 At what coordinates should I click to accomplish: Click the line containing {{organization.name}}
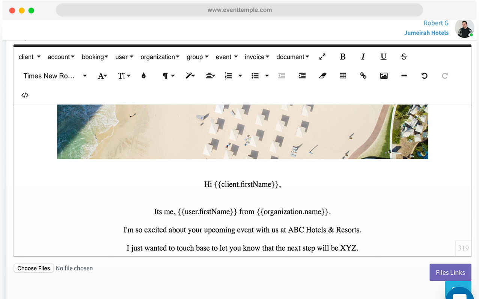[x=243, y=212]
